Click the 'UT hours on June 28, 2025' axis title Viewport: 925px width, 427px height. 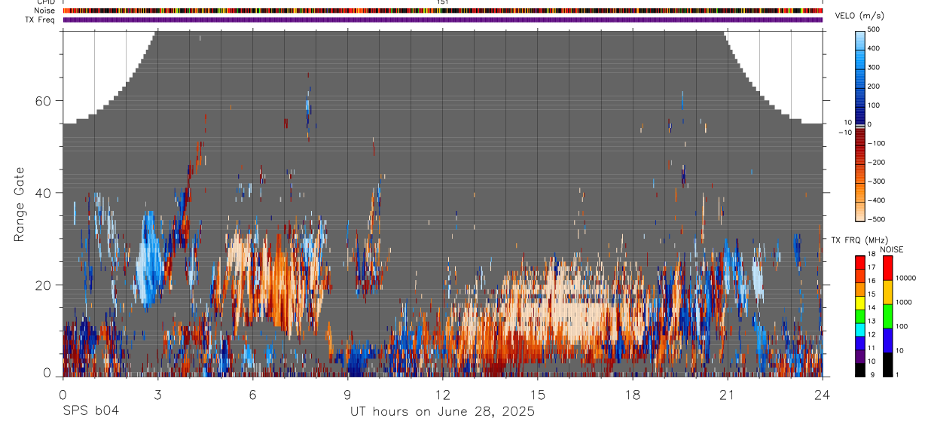tap(442, 411)
